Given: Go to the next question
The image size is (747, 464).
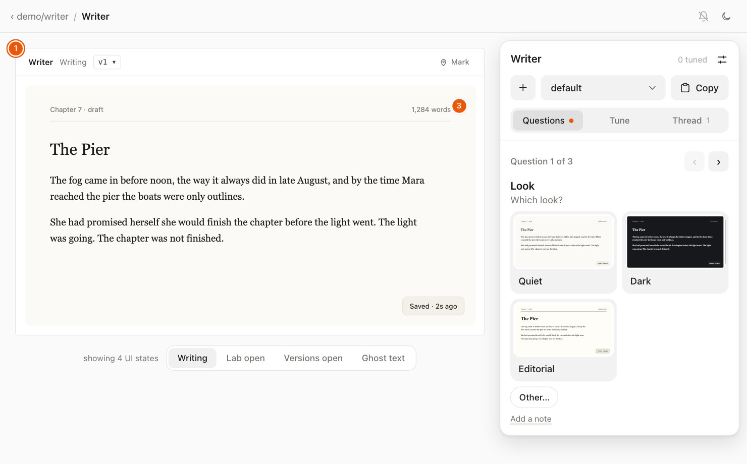Looking at the screenshot, I should [718, 162].
